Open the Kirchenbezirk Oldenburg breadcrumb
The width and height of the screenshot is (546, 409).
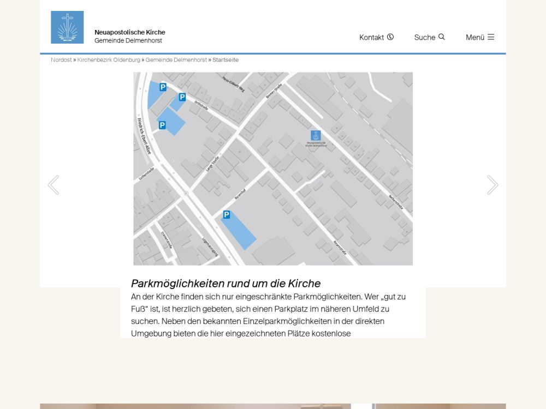point(109,60)
